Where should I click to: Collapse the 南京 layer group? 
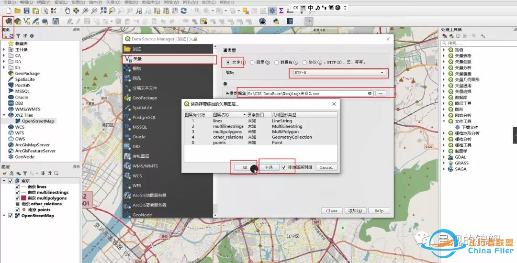(x=4, y=181)
